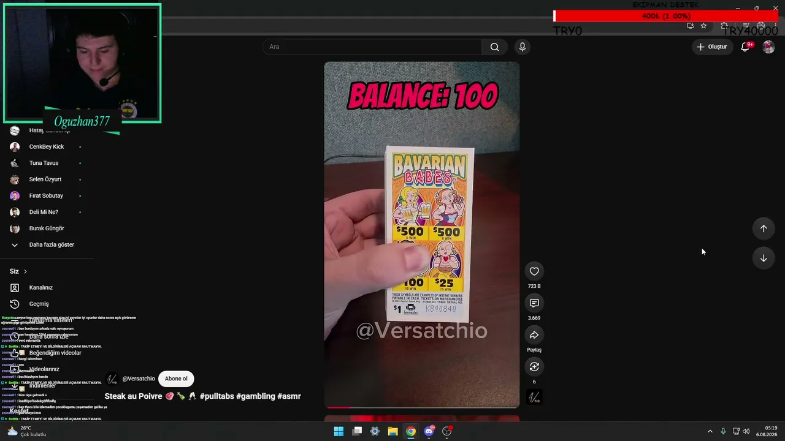
Task: Open the browser extensions puzzle icon
Action: [x=724, y=26]
